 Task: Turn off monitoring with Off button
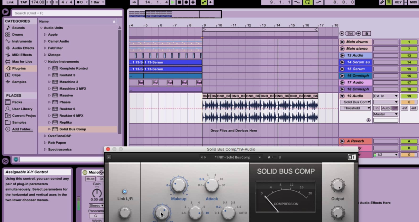pos(395,108)
